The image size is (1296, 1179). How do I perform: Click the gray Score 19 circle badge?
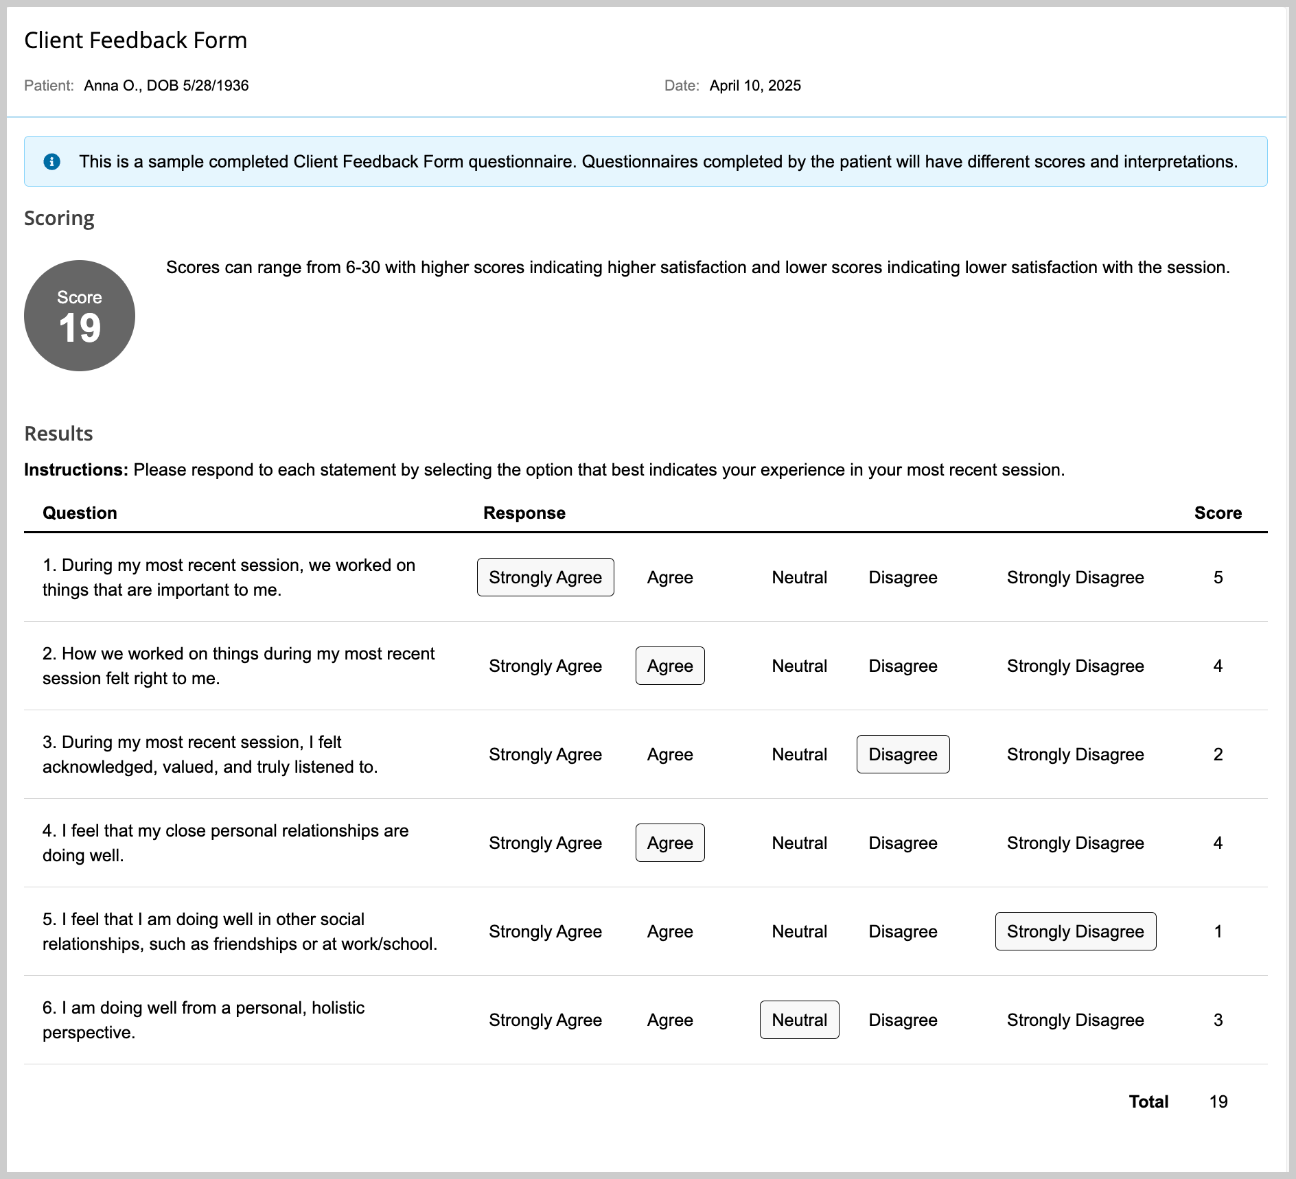point(80,316)
